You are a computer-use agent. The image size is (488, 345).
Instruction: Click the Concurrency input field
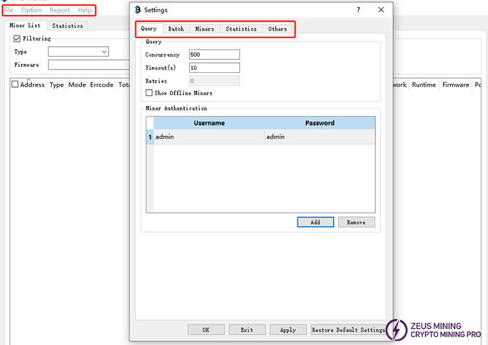(x=214, y=55)
